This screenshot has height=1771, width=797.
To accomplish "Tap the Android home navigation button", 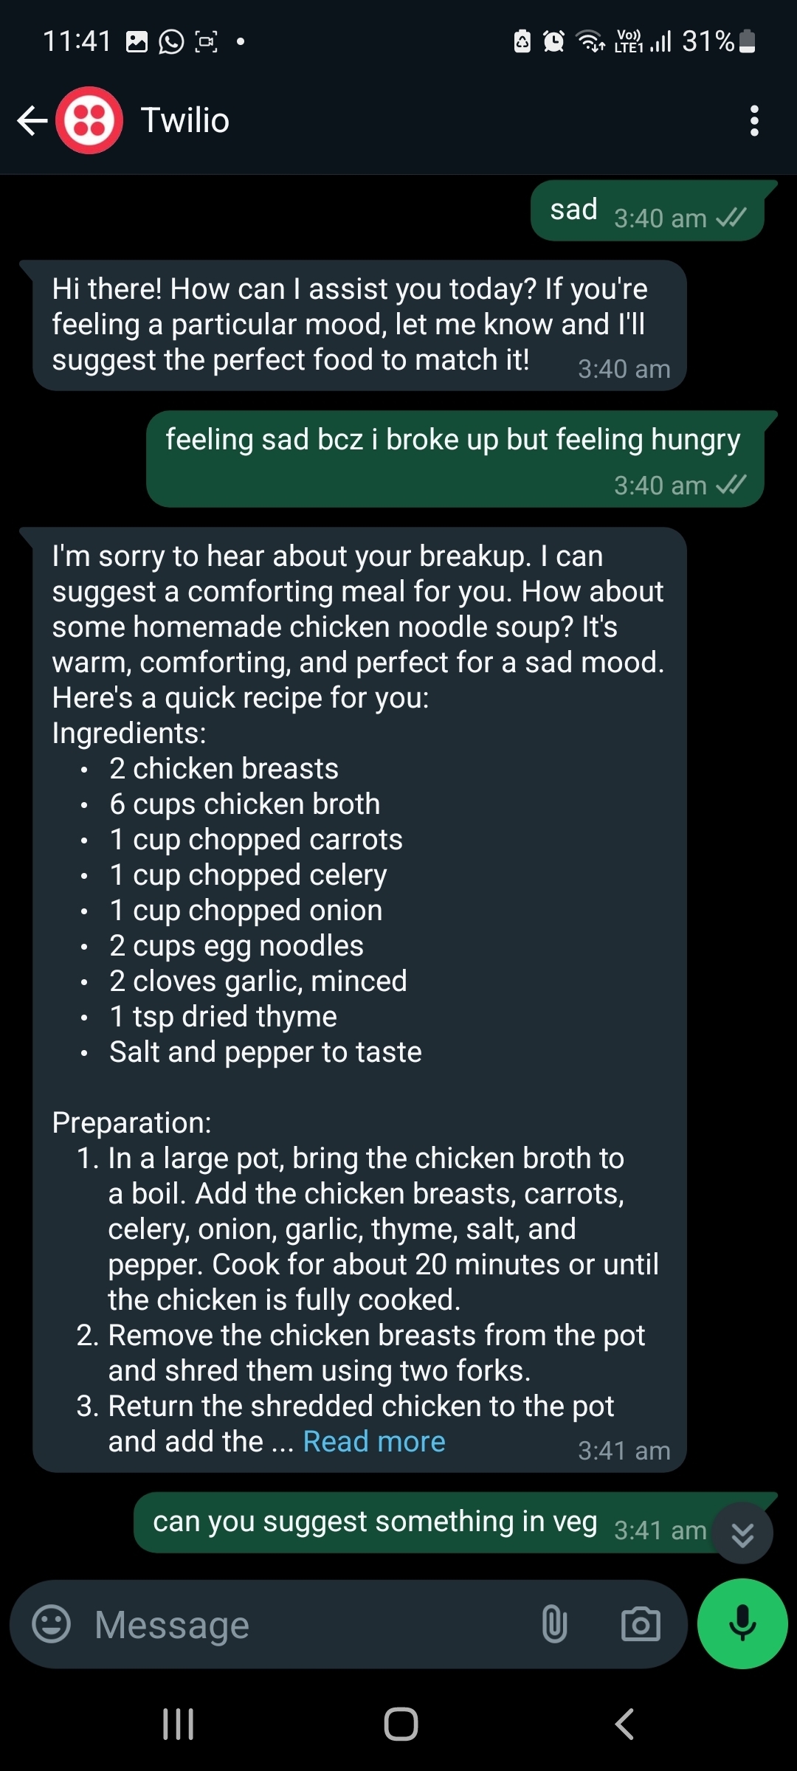I will [401, 1725].
